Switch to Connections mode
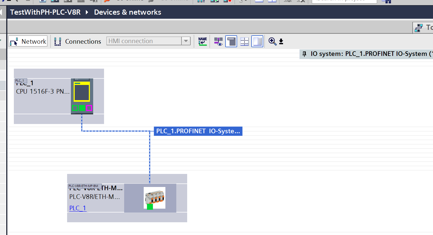The image size is (433, 235). tap(78, 41)
